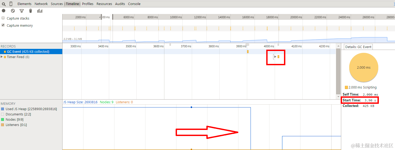Image resolution: width=395 pixels, height=150 pixels.
Task: Toggle Used JS Heap graph checkbox
Action: coord(3,109)
